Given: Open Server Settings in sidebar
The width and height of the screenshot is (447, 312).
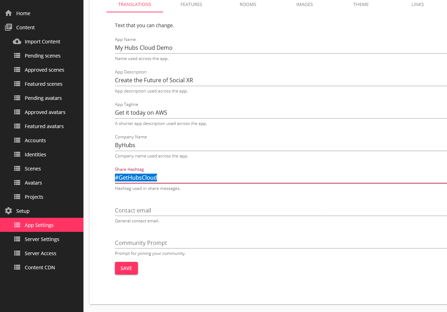Looking at the screenshot, I should [42, 239].
